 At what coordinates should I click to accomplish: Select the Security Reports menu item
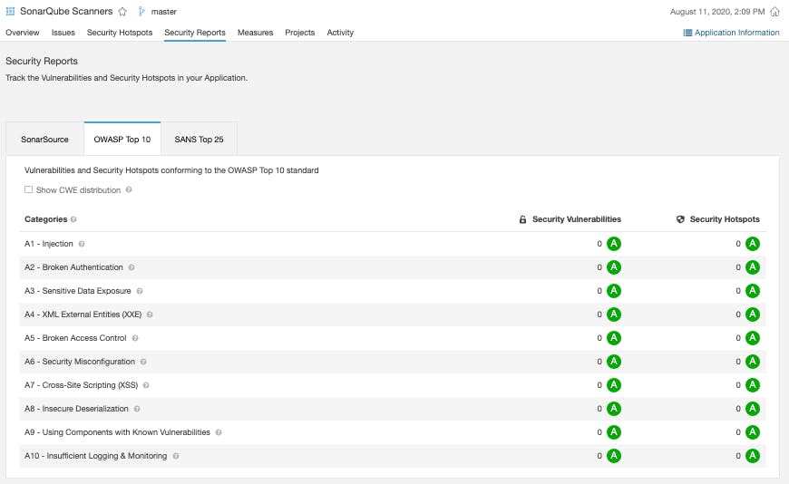tap(195, 33)
